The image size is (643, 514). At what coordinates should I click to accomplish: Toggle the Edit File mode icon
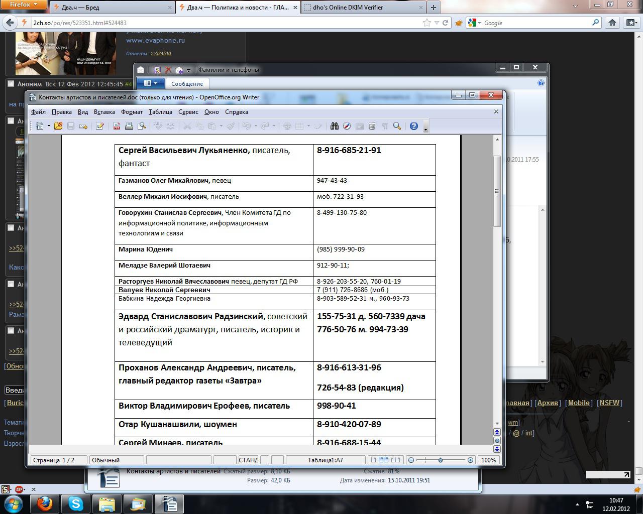(x=99, y=126)
